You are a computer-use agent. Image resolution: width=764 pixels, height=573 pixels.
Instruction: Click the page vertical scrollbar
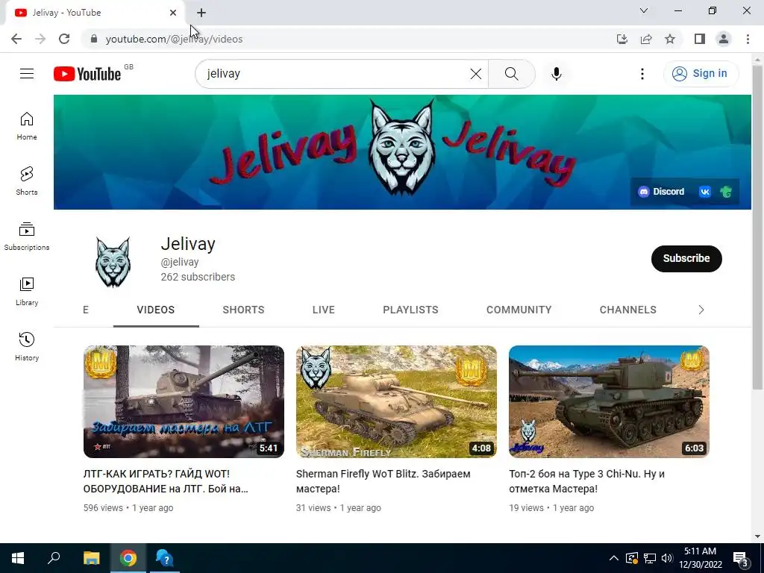click(757, 228)
